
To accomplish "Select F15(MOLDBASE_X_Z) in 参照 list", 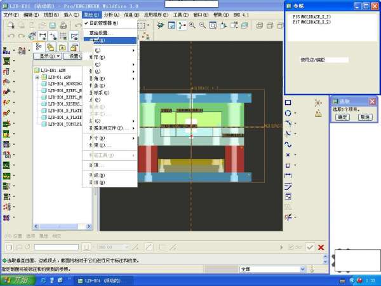I will pyautogui.click(x=312, y=17).
